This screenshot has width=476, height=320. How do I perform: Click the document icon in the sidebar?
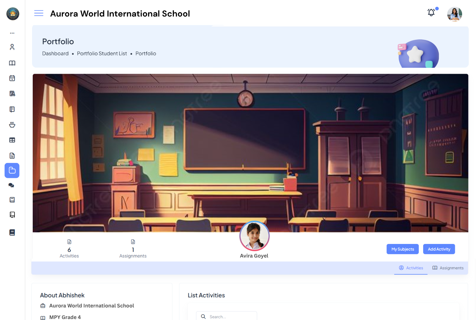point(12,155)
